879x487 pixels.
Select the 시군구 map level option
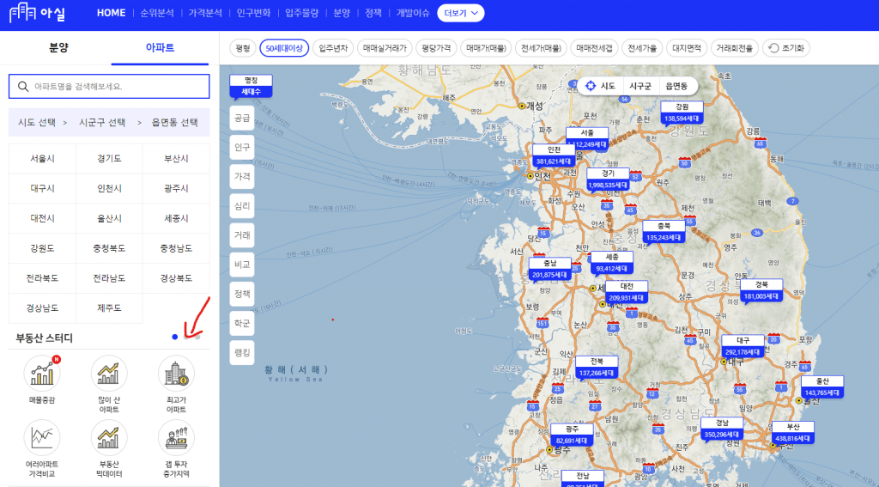pyautogui.click(x=640, y=86)
